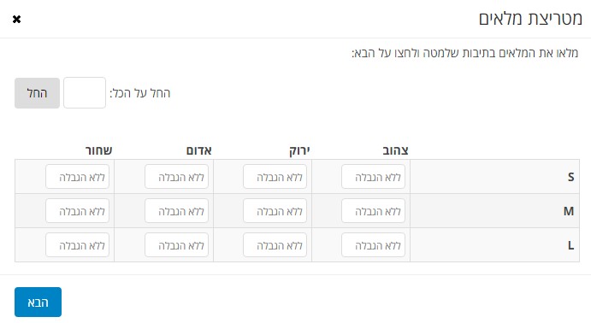Select stock field for size L in צהוב
Screen dimensions: 591x323
373,245
